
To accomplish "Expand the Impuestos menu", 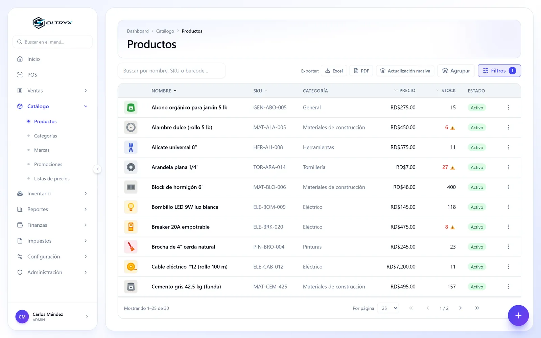I will click(52, 241).
